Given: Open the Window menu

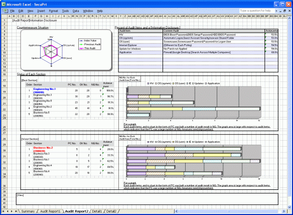Looking at the screenshot, I should [x=88, y=11].
